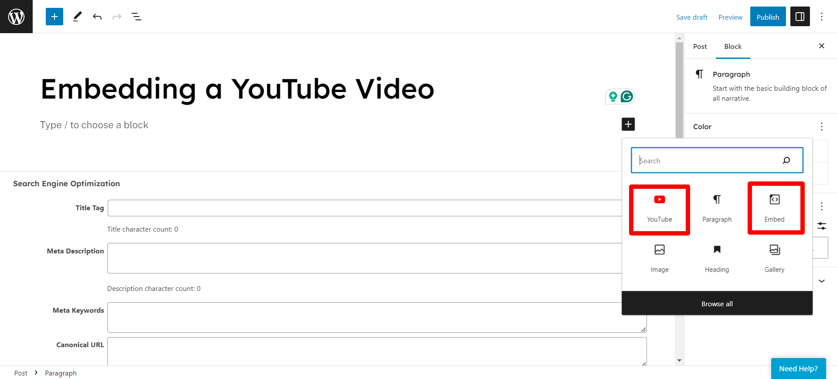This screenshot has width=837, height=379.
Task: Expand the collapsed sidebar section chevron
Action: tap(822, 281)
